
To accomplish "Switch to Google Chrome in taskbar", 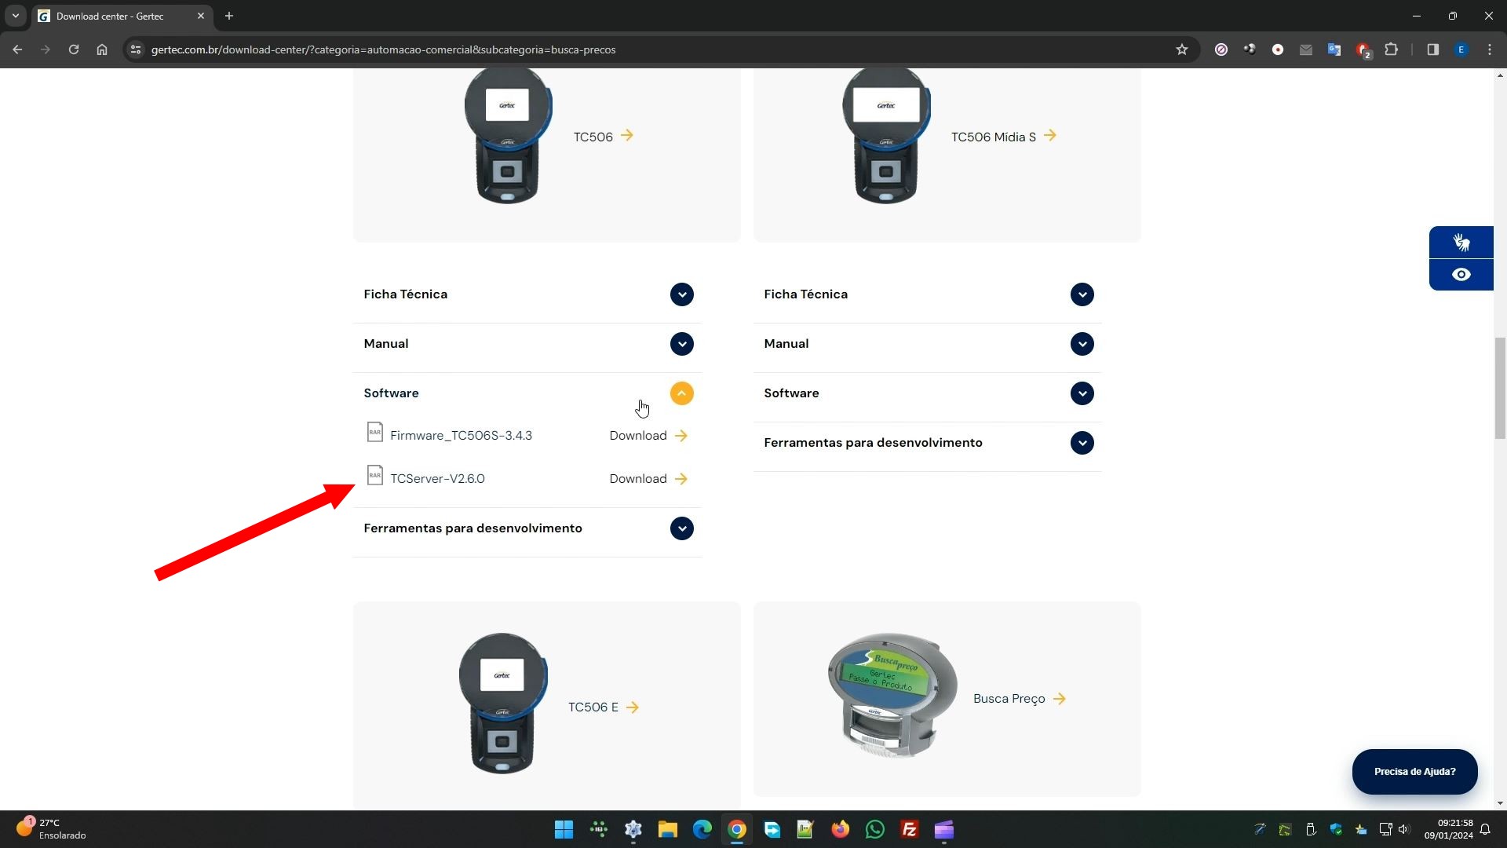I will point(737,830).
